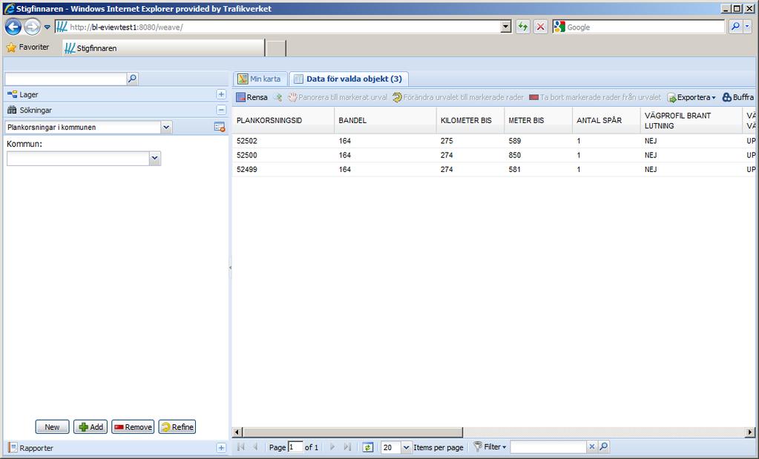Collapse the left panel using the splitter handle

click(x=231, y=267)
